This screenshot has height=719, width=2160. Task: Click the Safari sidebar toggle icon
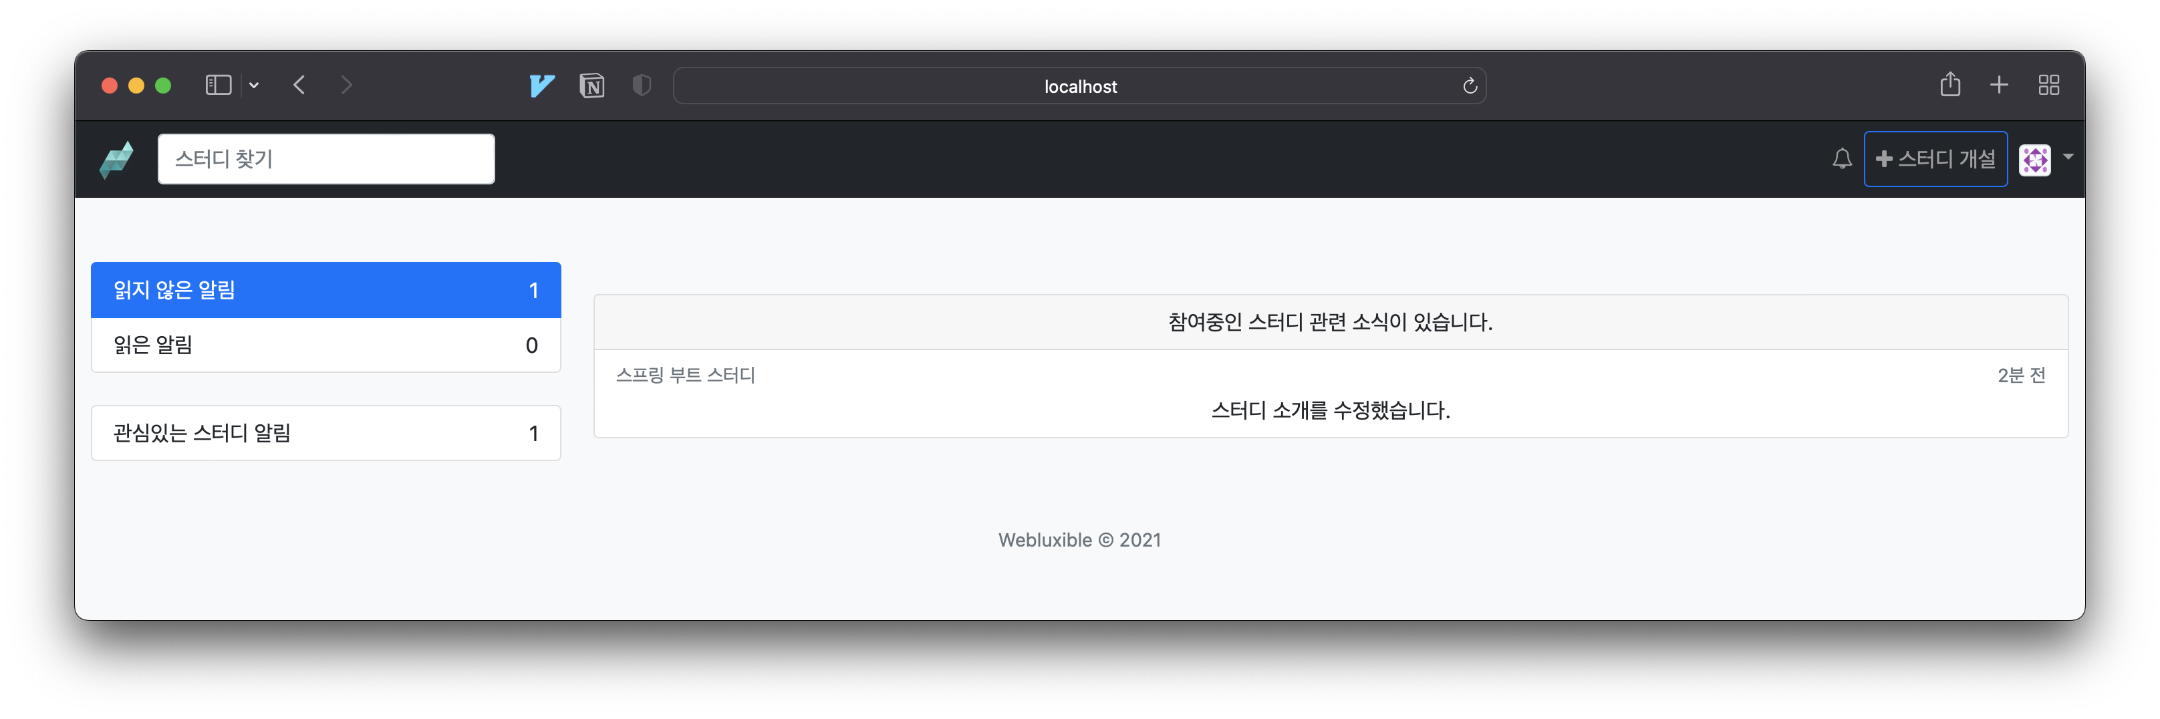tap(218, 86)
